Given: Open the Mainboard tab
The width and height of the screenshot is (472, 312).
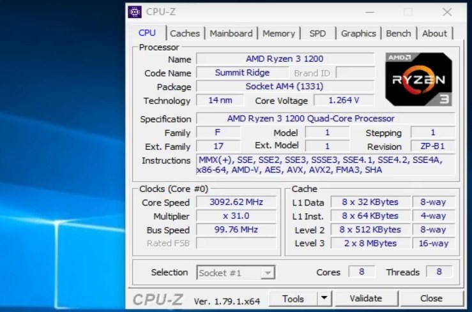Looking at the screenshot, I should pyautogui.click(x=231, y=33).
